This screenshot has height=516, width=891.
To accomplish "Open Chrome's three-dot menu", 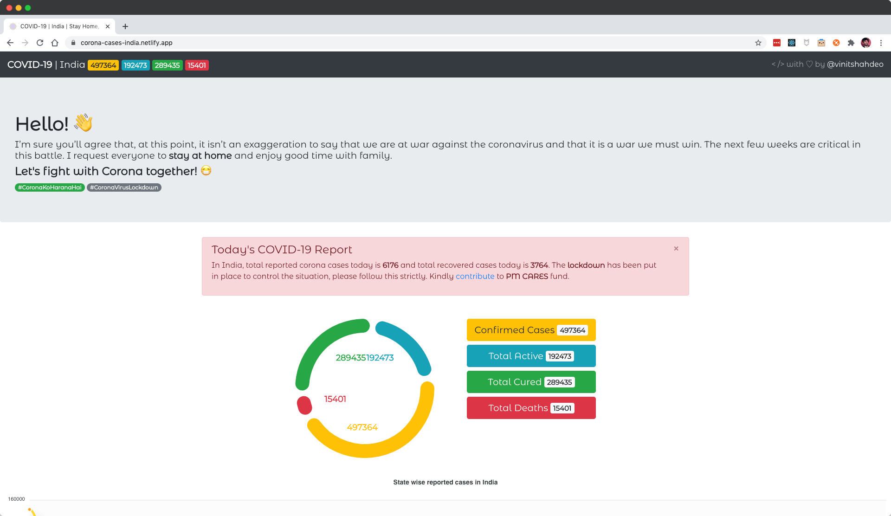I will pyautogui.click(x=881, y=43).
